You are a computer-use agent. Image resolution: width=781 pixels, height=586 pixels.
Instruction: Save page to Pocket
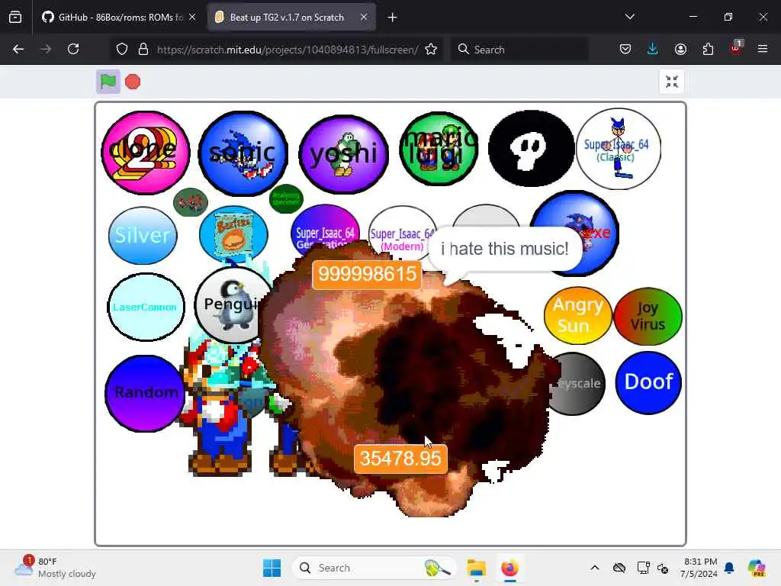coord(625,49)
